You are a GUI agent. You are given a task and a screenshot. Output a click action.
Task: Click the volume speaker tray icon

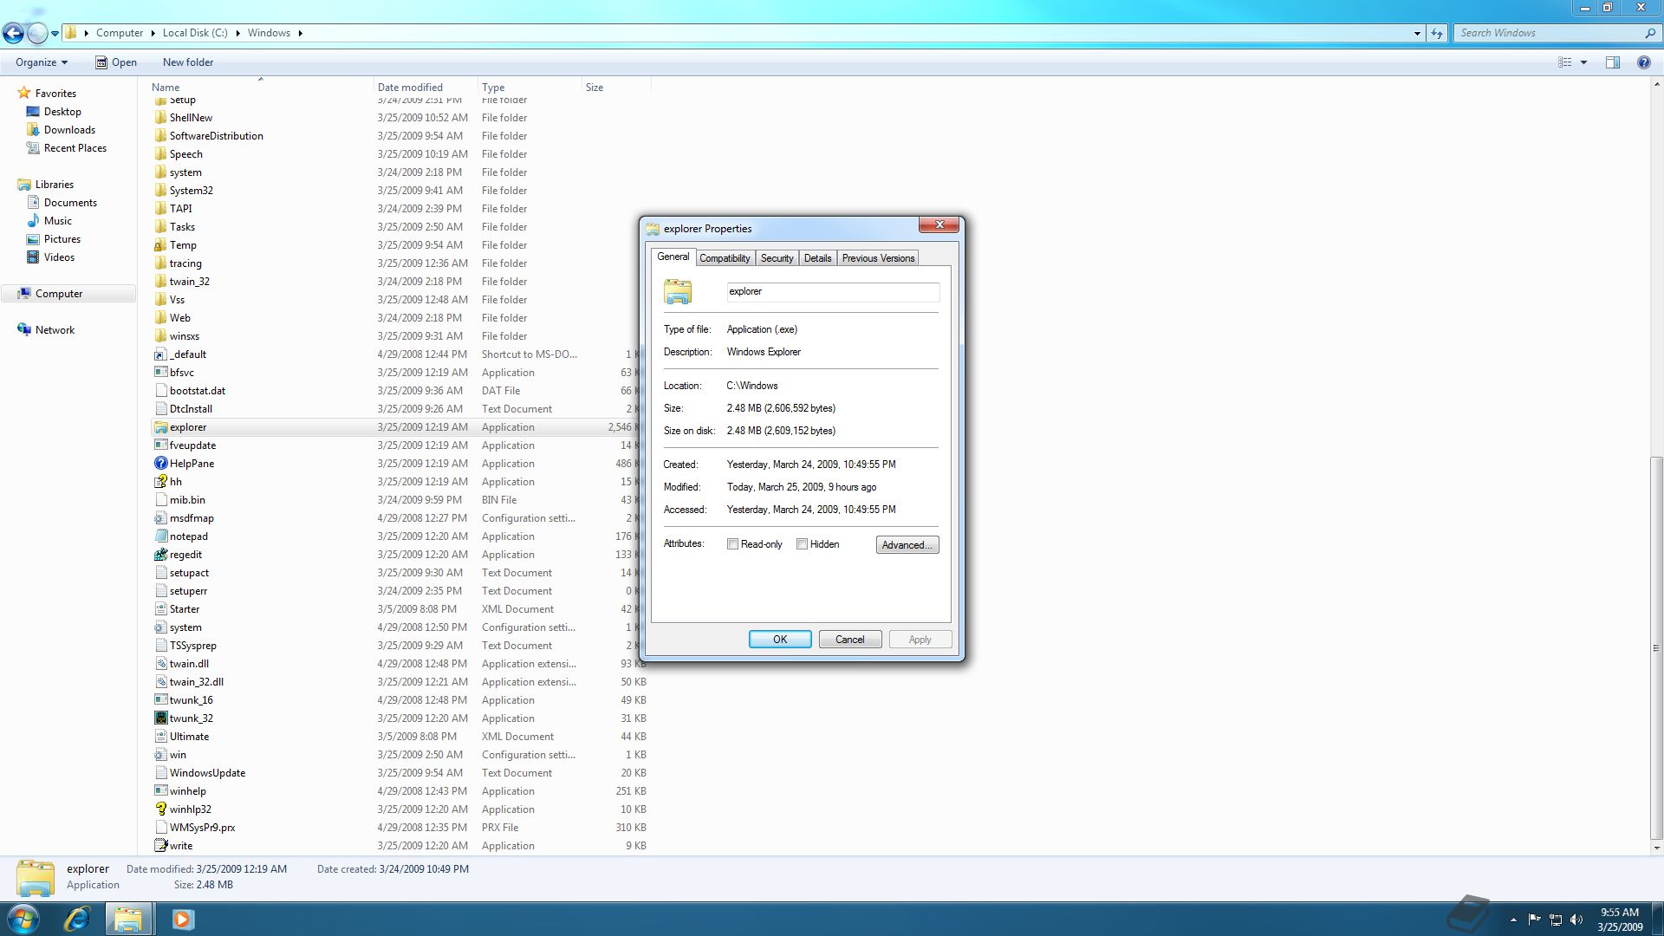pos(1576,920)
